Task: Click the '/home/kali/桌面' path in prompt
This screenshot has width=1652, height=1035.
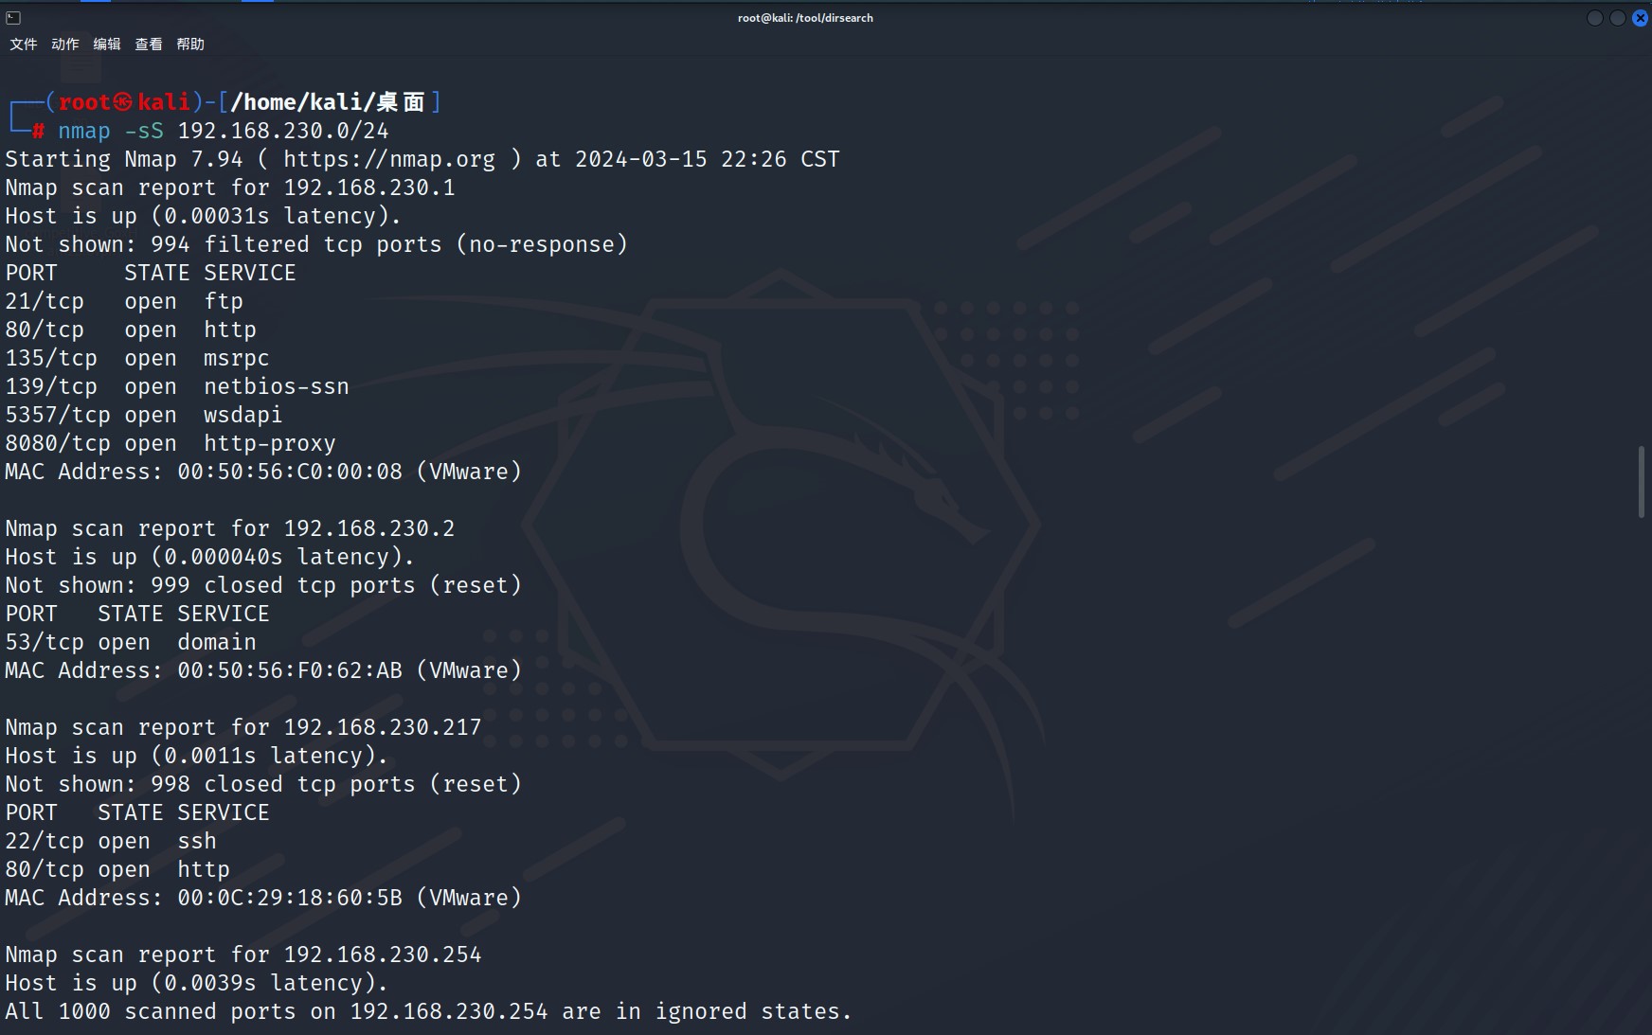Action: (x=328, y=102)
